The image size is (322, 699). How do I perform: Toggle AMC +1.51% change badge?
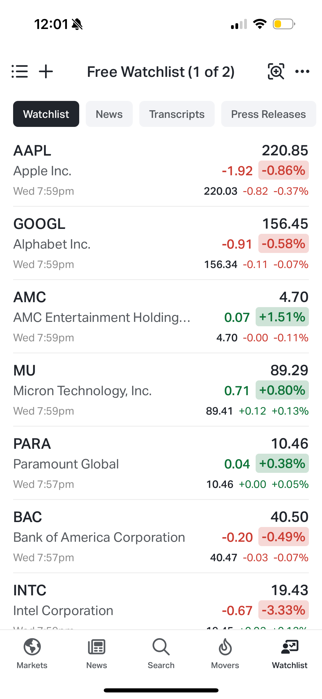click(x=282, y=317)
